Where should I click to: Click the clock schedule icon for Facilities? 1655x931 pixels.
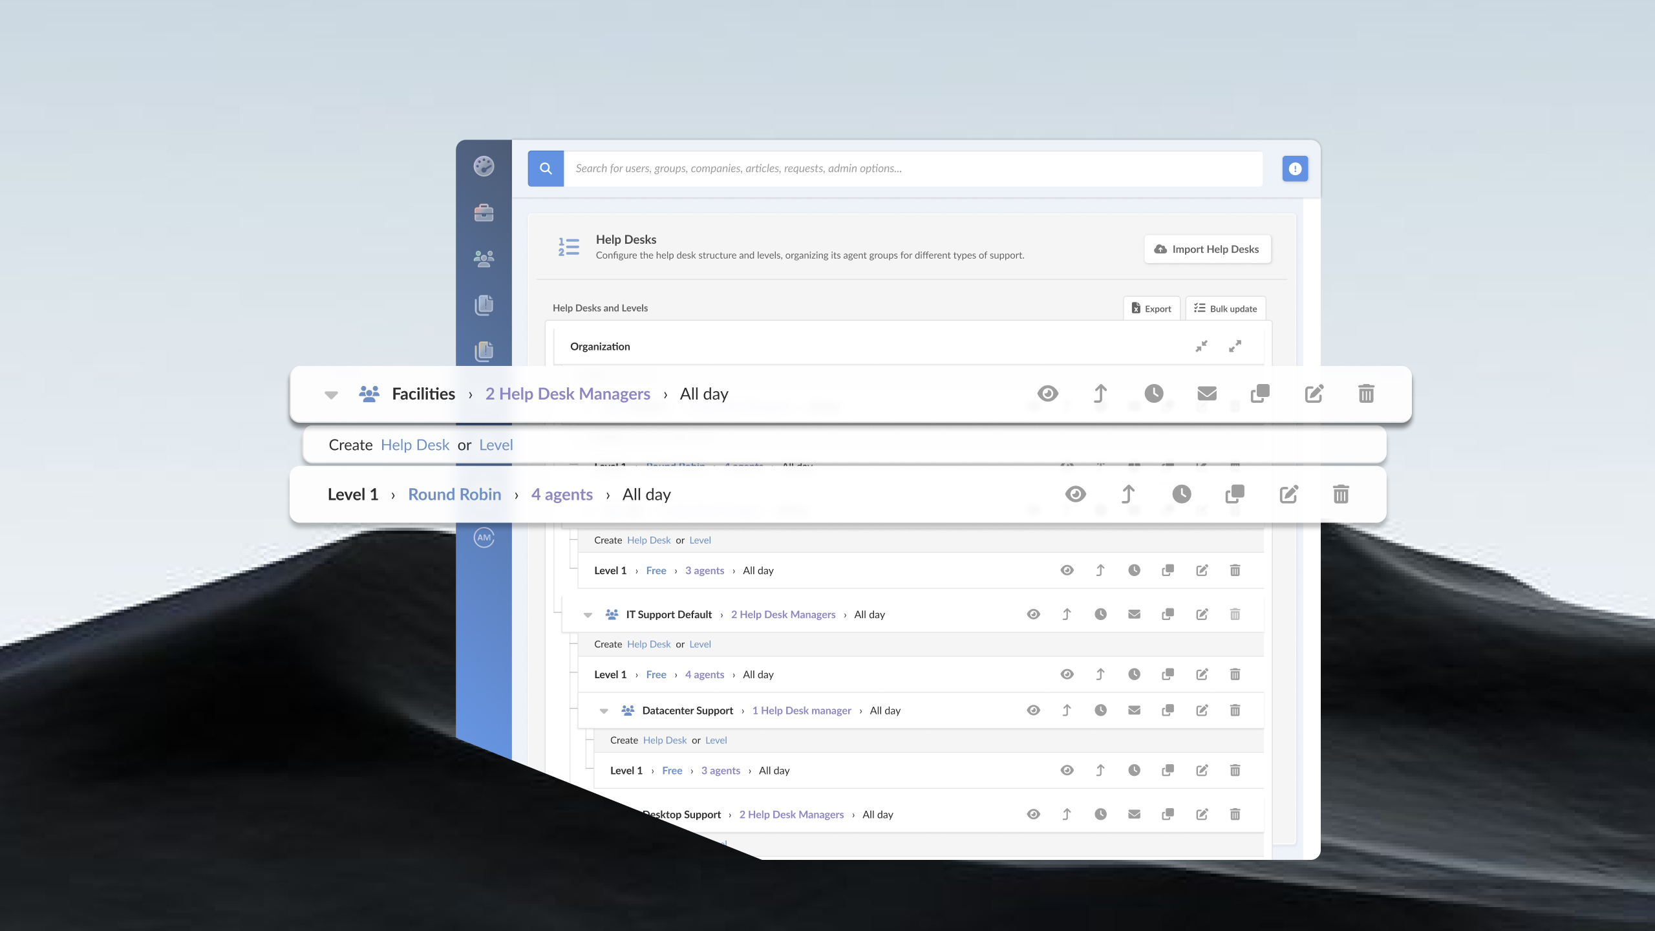tap(1154, 394)
